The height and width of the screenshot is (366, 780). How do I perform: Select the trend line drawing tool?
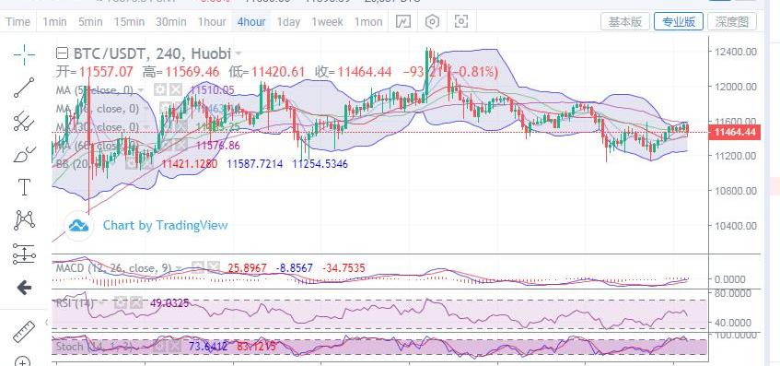coord(24,88)
